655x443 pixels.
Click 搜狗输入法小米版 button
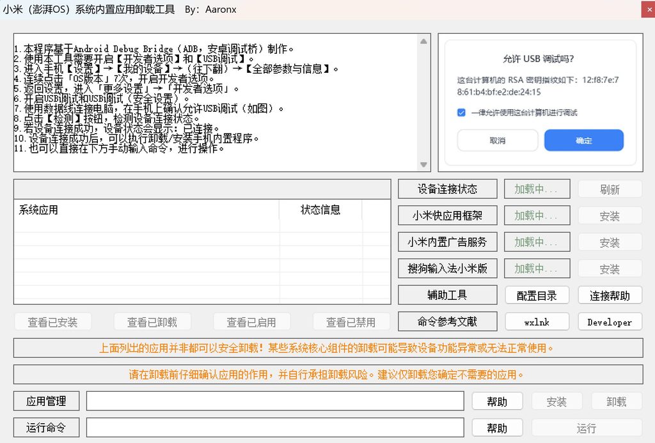point(447,268)
